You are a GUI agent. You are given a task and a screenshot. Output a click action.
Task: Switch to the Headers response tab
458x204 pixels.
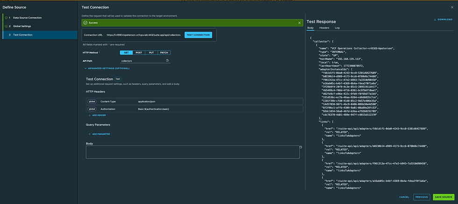(x=324, y=28)
